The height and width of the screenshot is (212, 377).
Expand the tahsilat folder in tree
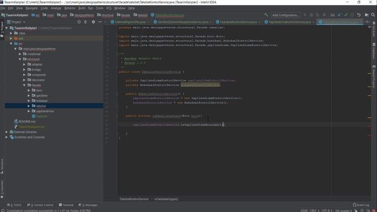click(x=29, y=106)
